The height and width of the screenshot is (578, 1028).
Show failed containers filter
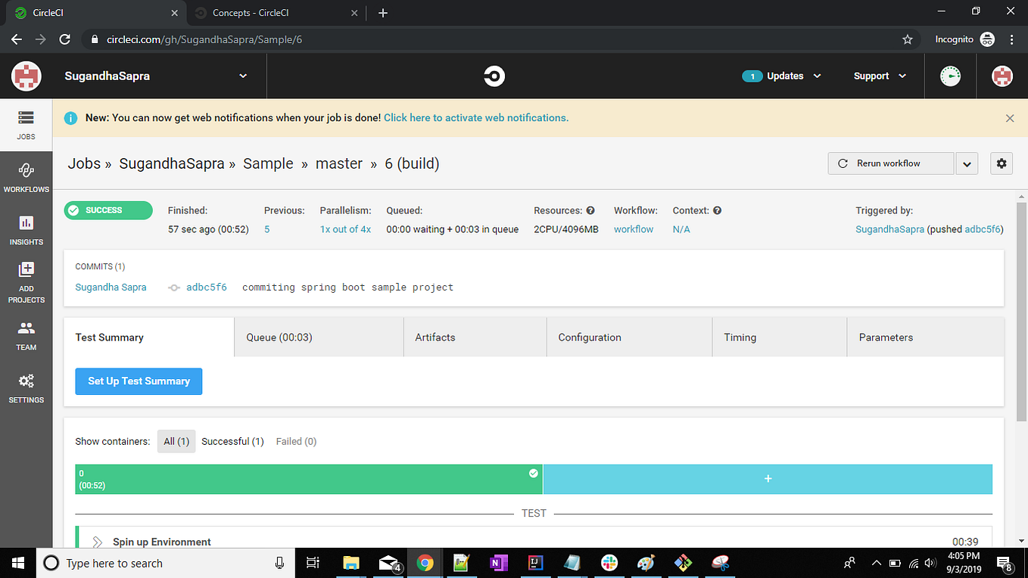[296, 441]
